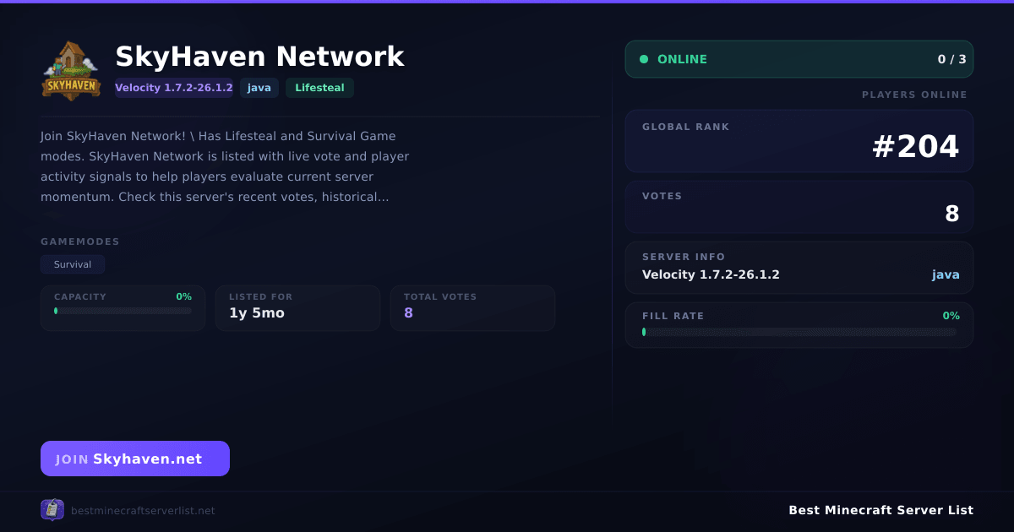Click the #204 global rank value
Image resolution: width=1014 pixels, height=532 pixels.
tap(915, 147)
